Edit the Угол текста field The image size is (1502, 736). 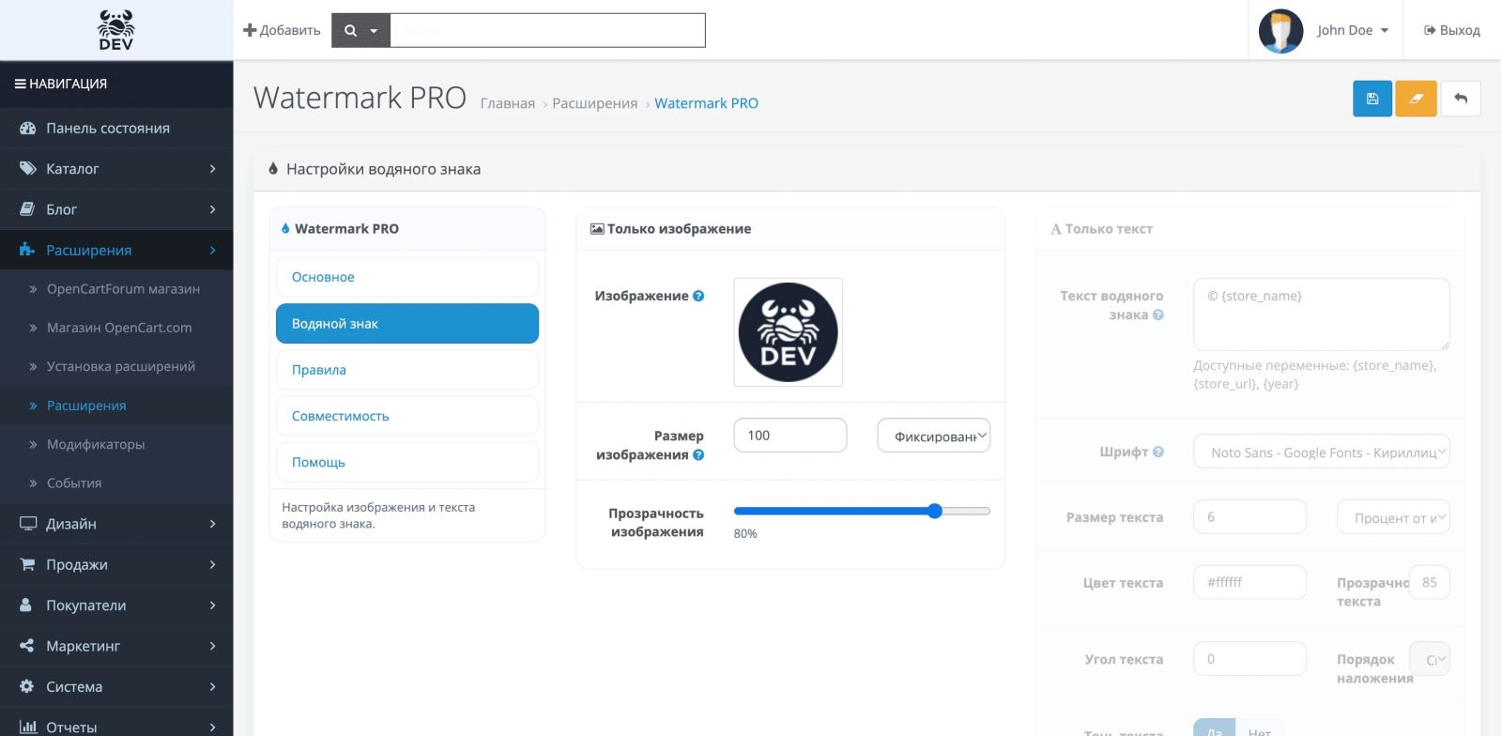(x=1249, y=659)
